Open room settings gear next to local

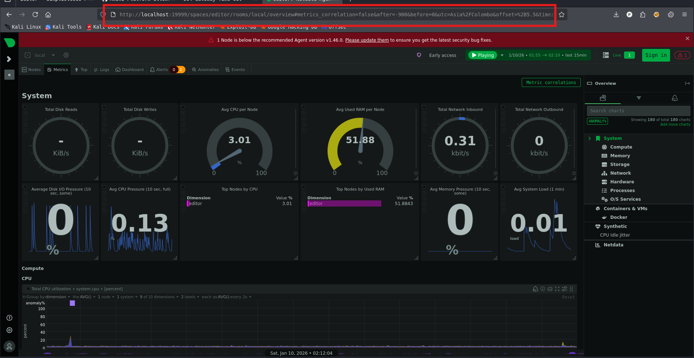[x=66, y=55]
